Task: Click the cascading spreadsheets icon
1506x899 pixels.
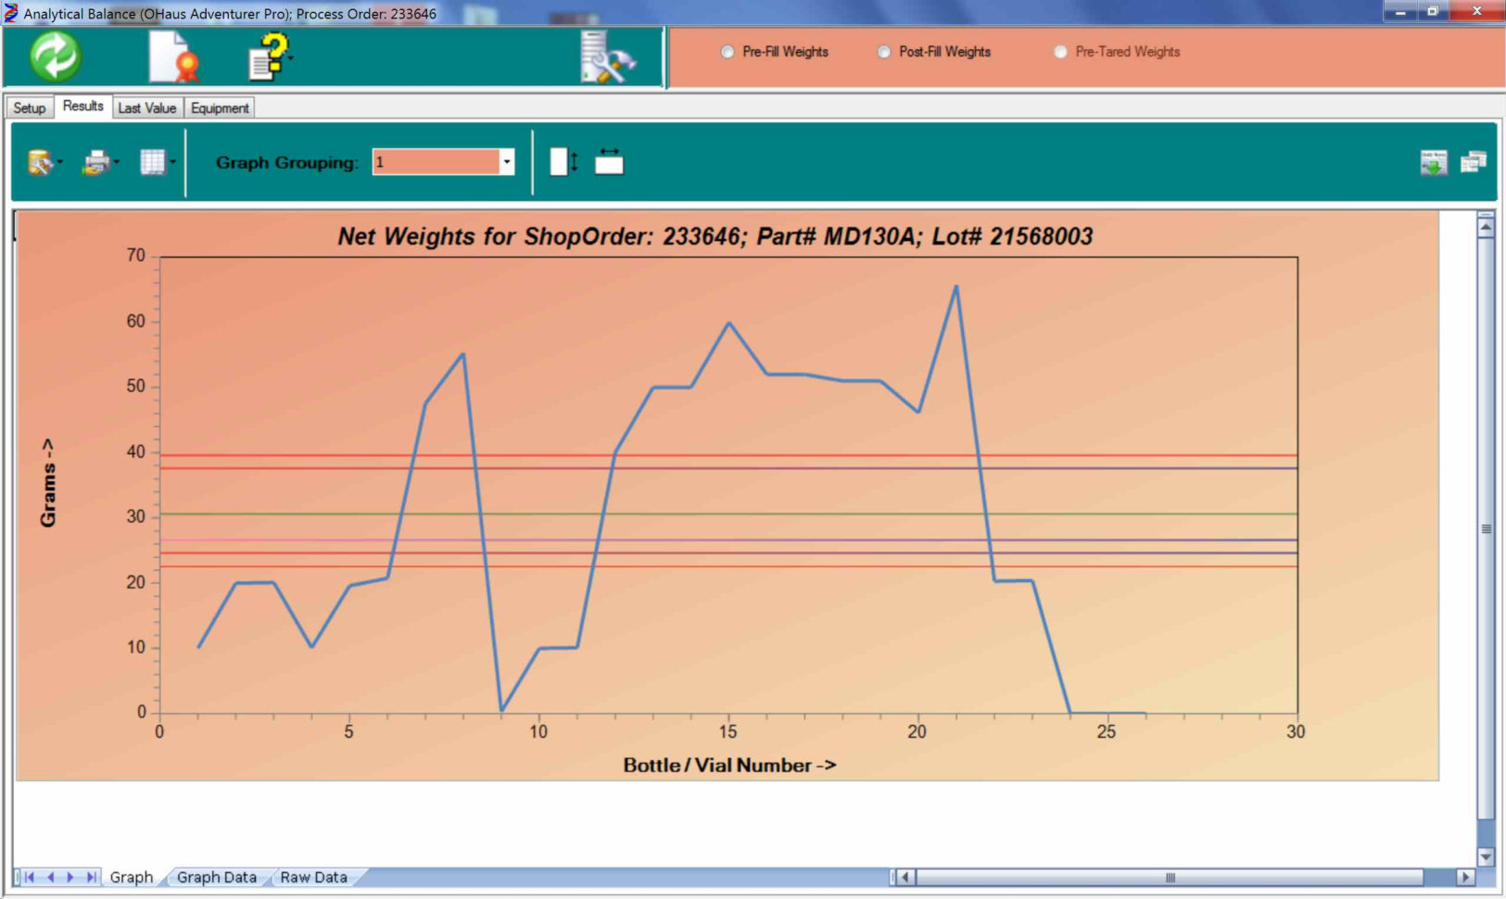Action: [x=1473, y=163]
